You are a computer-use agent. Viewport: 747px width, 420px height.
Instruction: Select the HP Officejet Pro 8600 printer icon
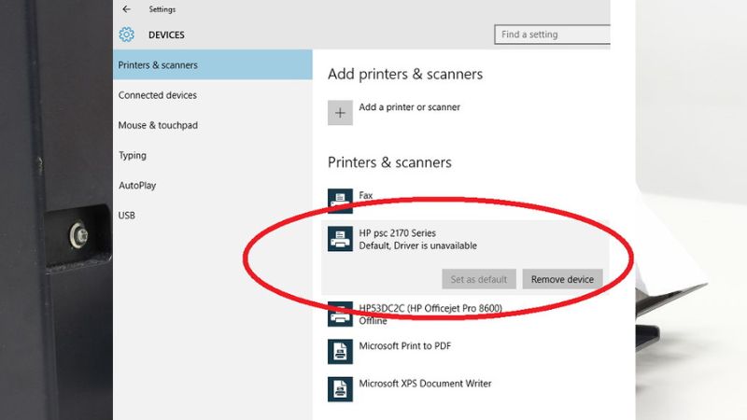coord(340,314)
